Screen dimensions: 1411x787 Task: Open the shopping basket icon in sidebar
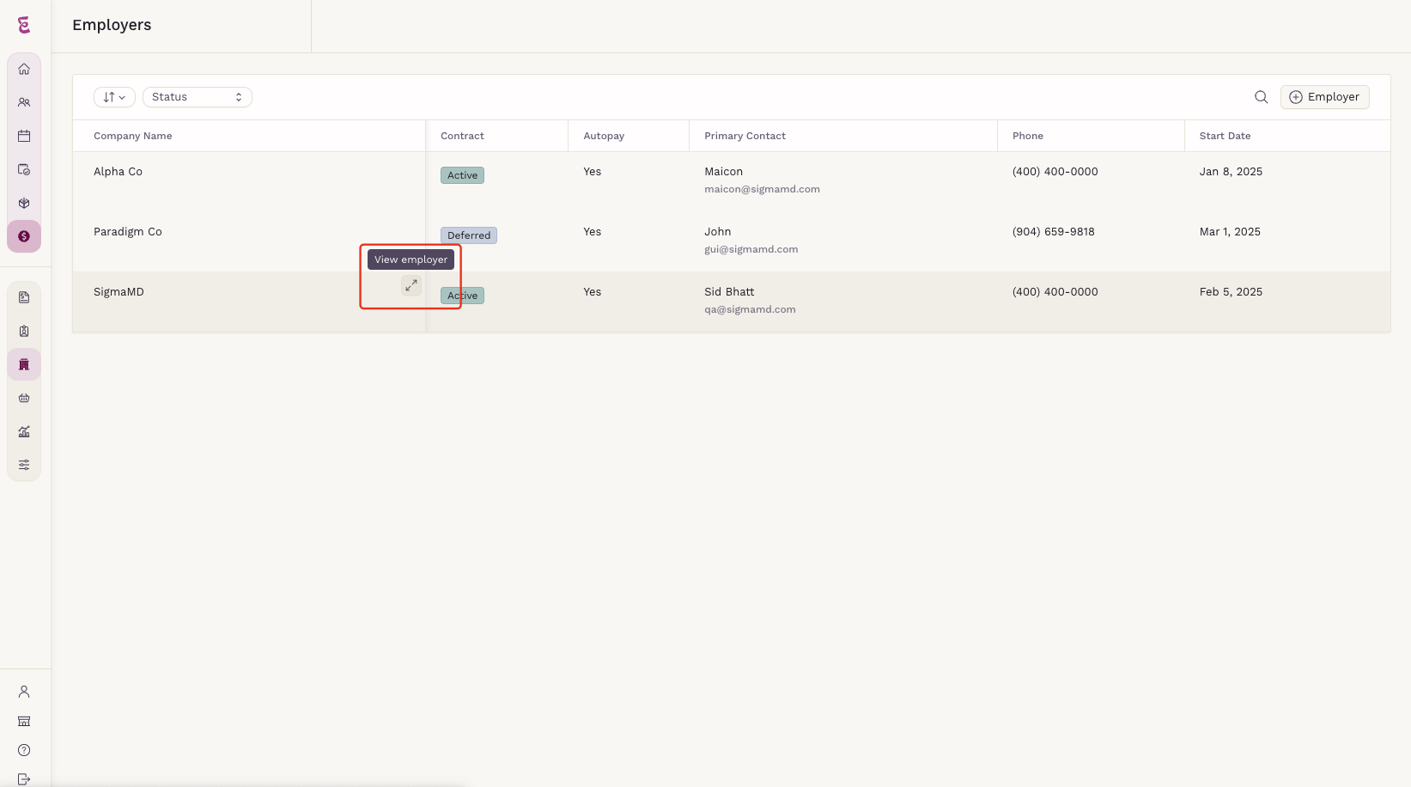24,398
